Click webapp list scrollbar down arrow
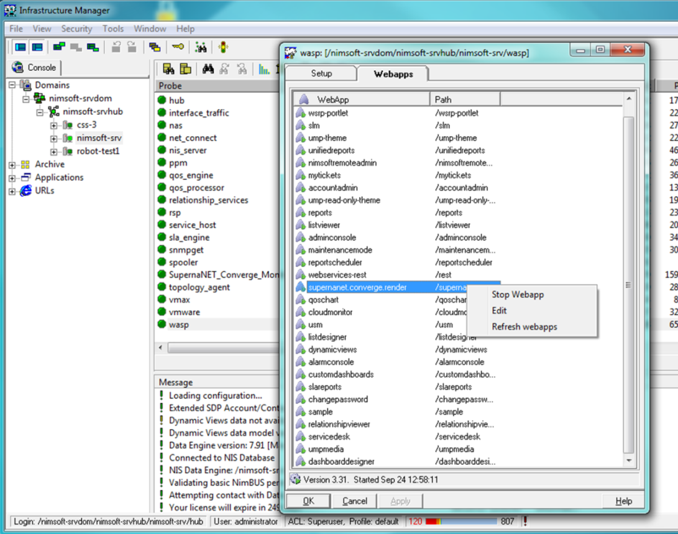Viewport: 678px width, 534px height. [629, 461]
